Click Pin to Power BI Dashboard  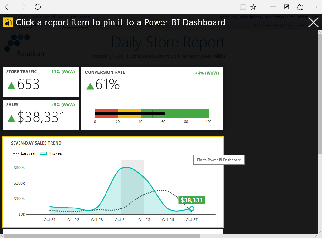click(x=219, y=160)
